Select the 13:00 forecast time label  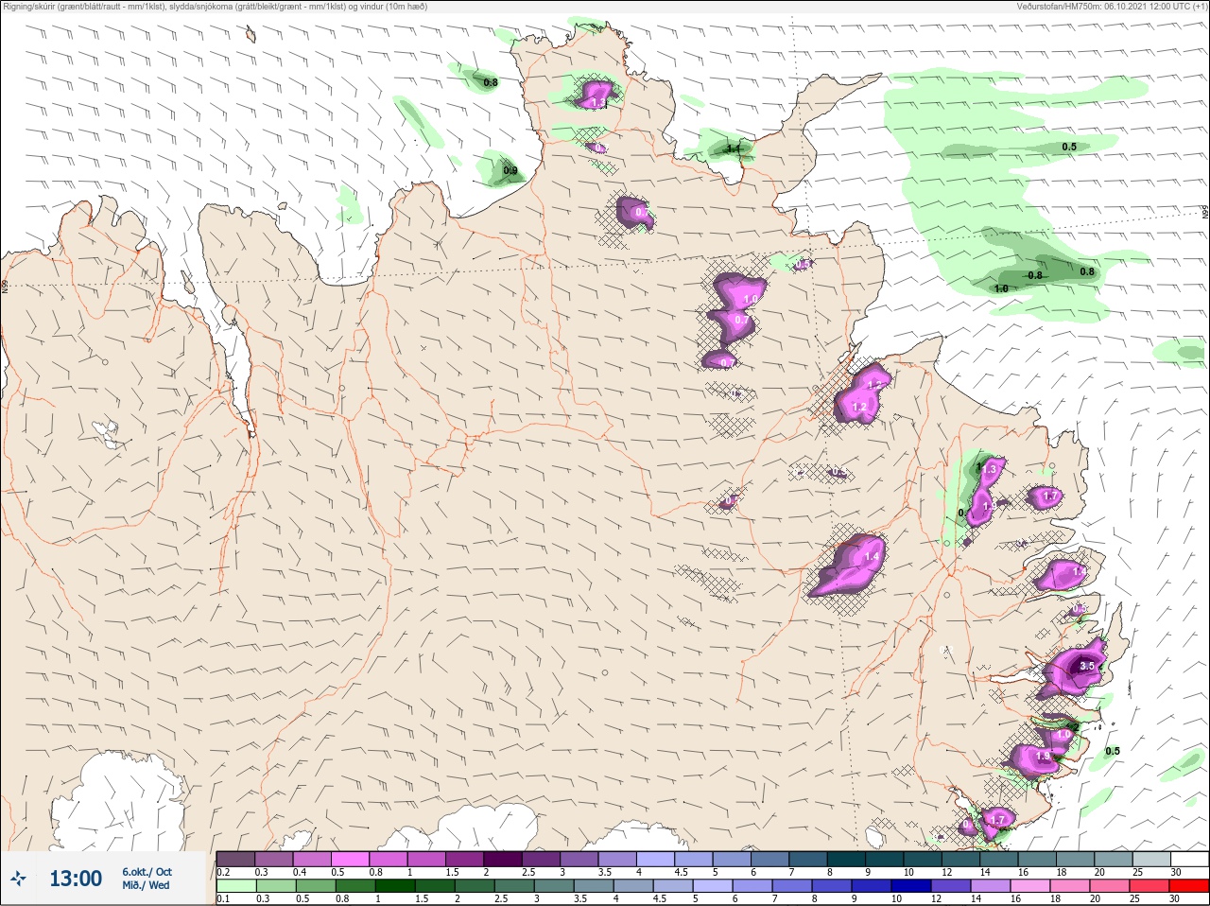pyautogui.click(x=76, y=879)
